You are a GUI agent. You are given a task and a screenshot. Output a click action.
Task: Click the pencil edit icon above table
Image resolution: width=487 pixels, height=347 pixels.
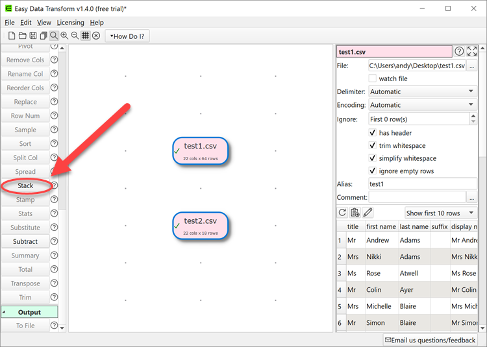pos(368,213)
